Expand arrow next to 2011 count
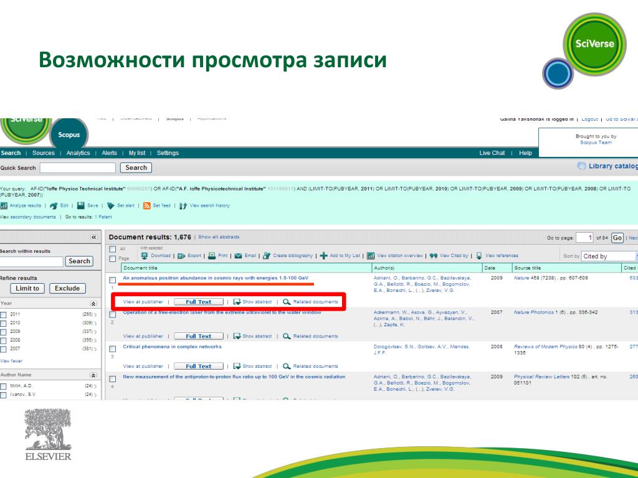The image size is (638, 478). pyautogui.click(x=95, y=314)
